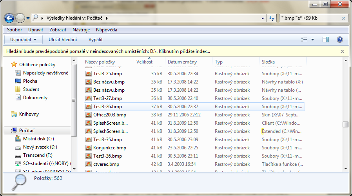Click the Skin (X:\07-Septi... folder cell
Image resolution: width=352 pixels, height=196 pixels.
280,115
